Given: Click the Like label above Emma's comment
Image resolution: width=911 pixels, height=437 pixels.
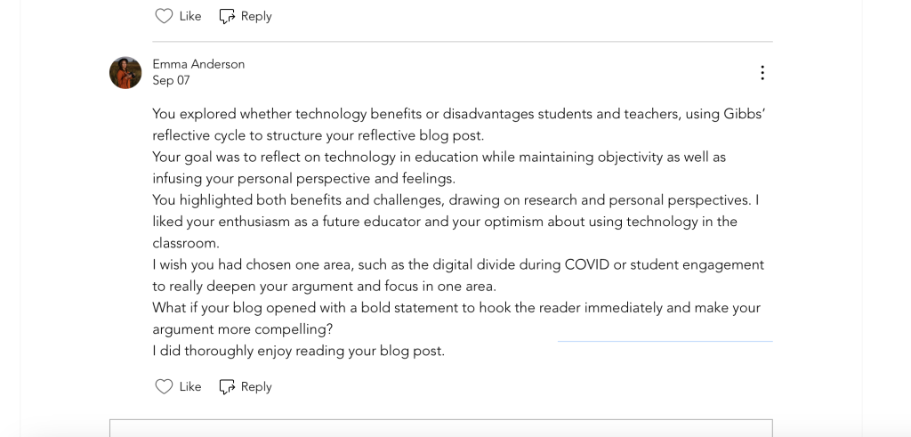Looking at the screenshot, I should (x=190, y=16).
